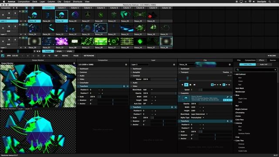Open the Deck menu
Viewport: 279px width, 157px height.
[x=35, y=2]
